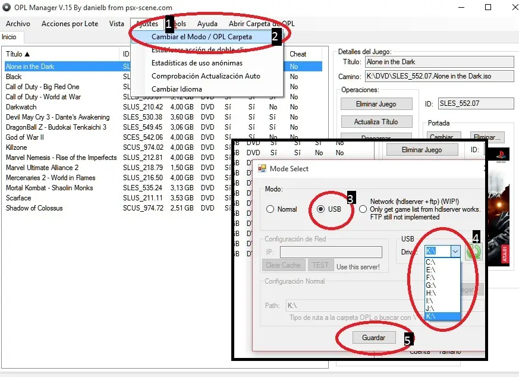Click the Clear Cache button
Screen dimensions: 519x377
[283, 265]
